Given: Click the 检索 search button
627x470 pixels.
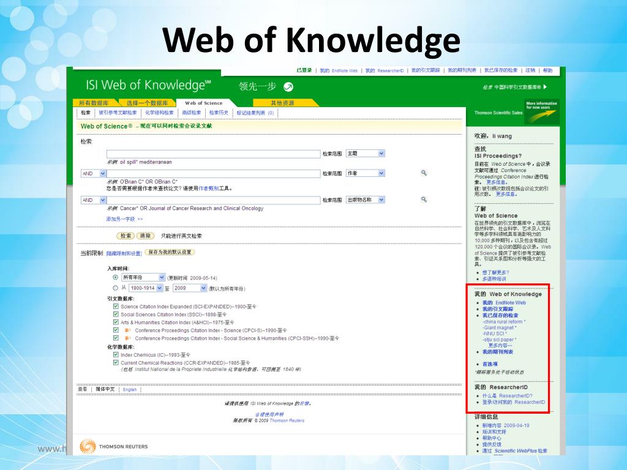Looking at the screenshot, I should (126, 236).
